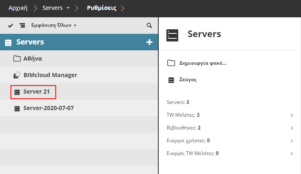
Task: Open the Ενεργοί χρήστες details chevron
Action: click(x=292, y=141)
